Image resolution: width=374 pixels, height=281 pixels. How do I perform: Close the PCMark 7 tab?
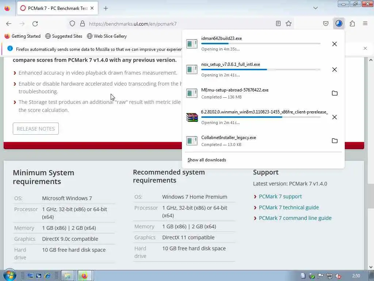tap(92, 8)
